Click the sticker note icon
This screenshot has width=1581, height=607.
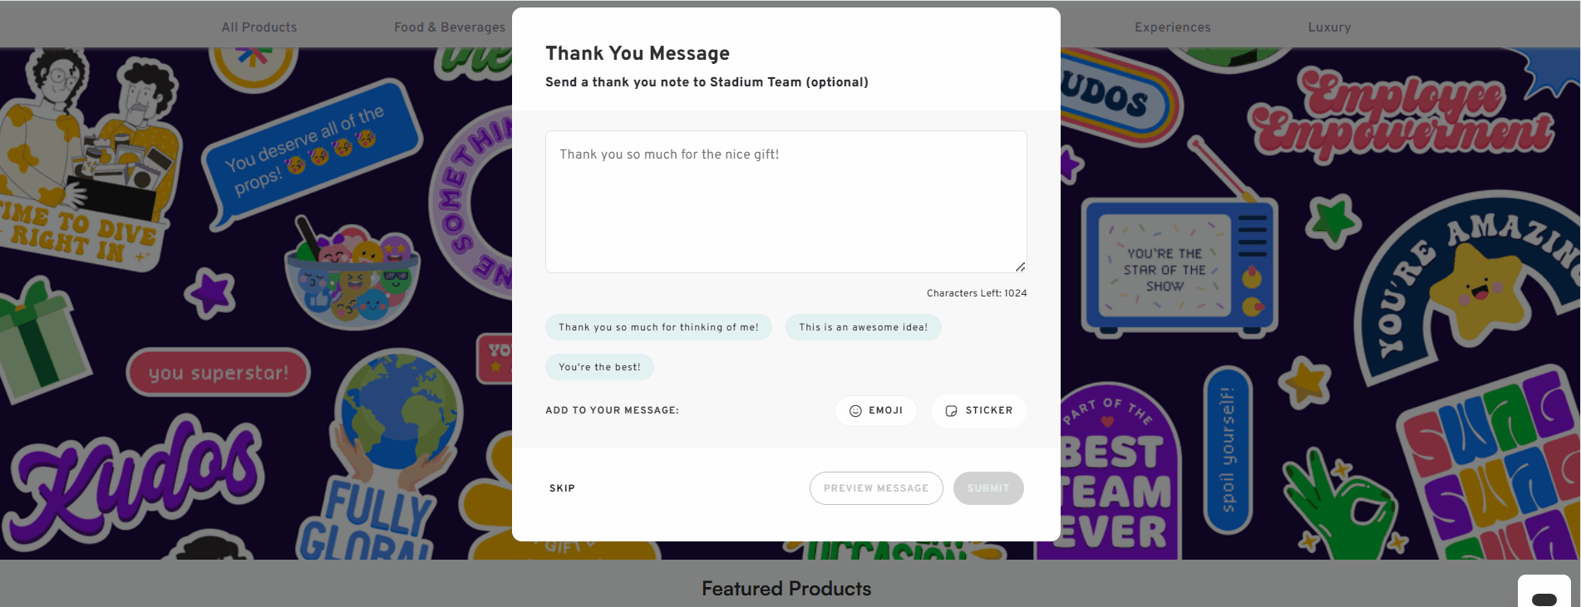click(952, 410)
